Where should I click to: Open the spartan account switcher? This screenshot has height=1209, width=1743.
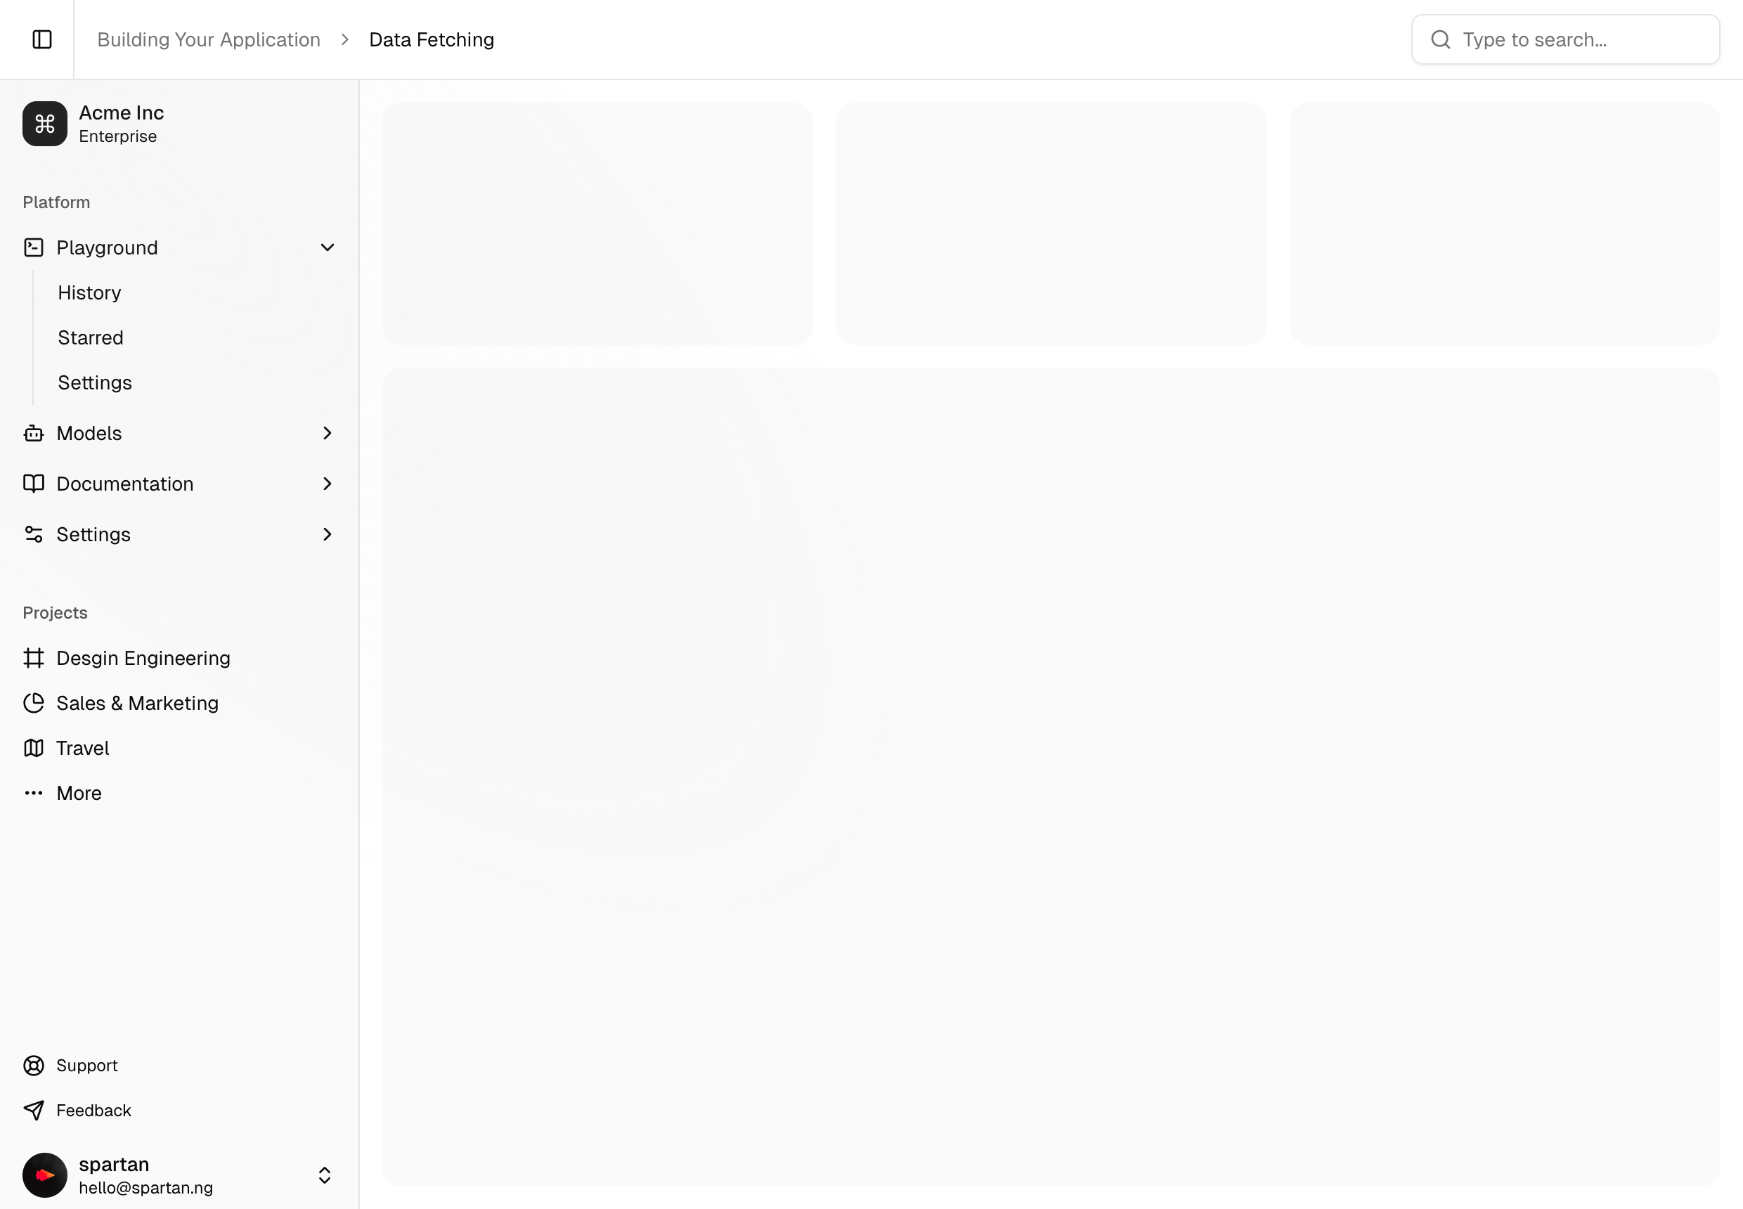click(x=325, y=1175)
